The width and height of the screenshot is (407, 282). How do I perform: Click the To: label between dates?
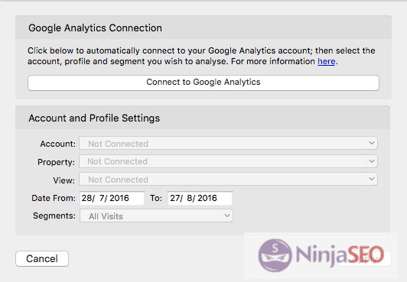(x=156, y=198)
